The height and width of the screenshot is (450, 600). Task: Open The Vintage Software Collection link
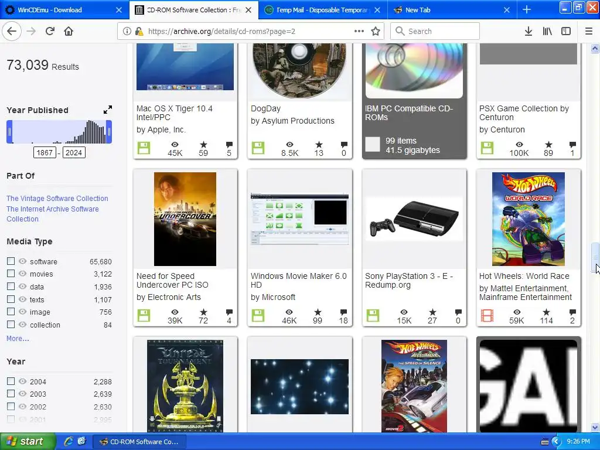pos(57,198)
